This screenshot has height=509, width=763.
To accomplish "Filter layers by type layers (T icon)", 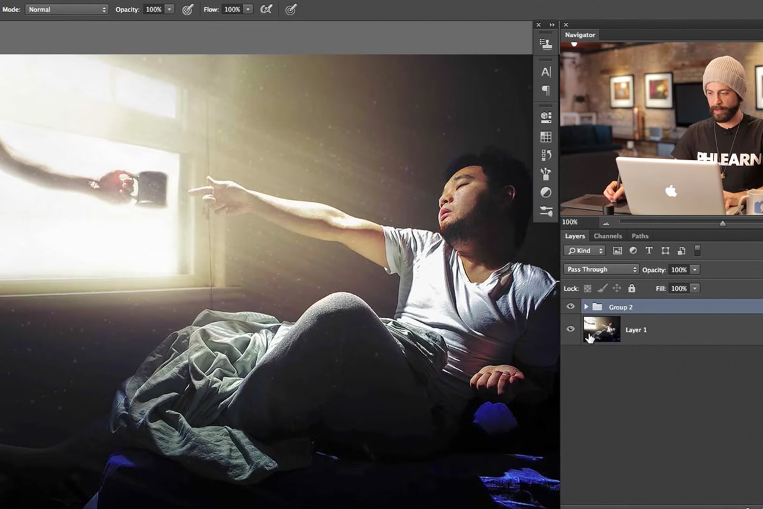I will [649, 251].
